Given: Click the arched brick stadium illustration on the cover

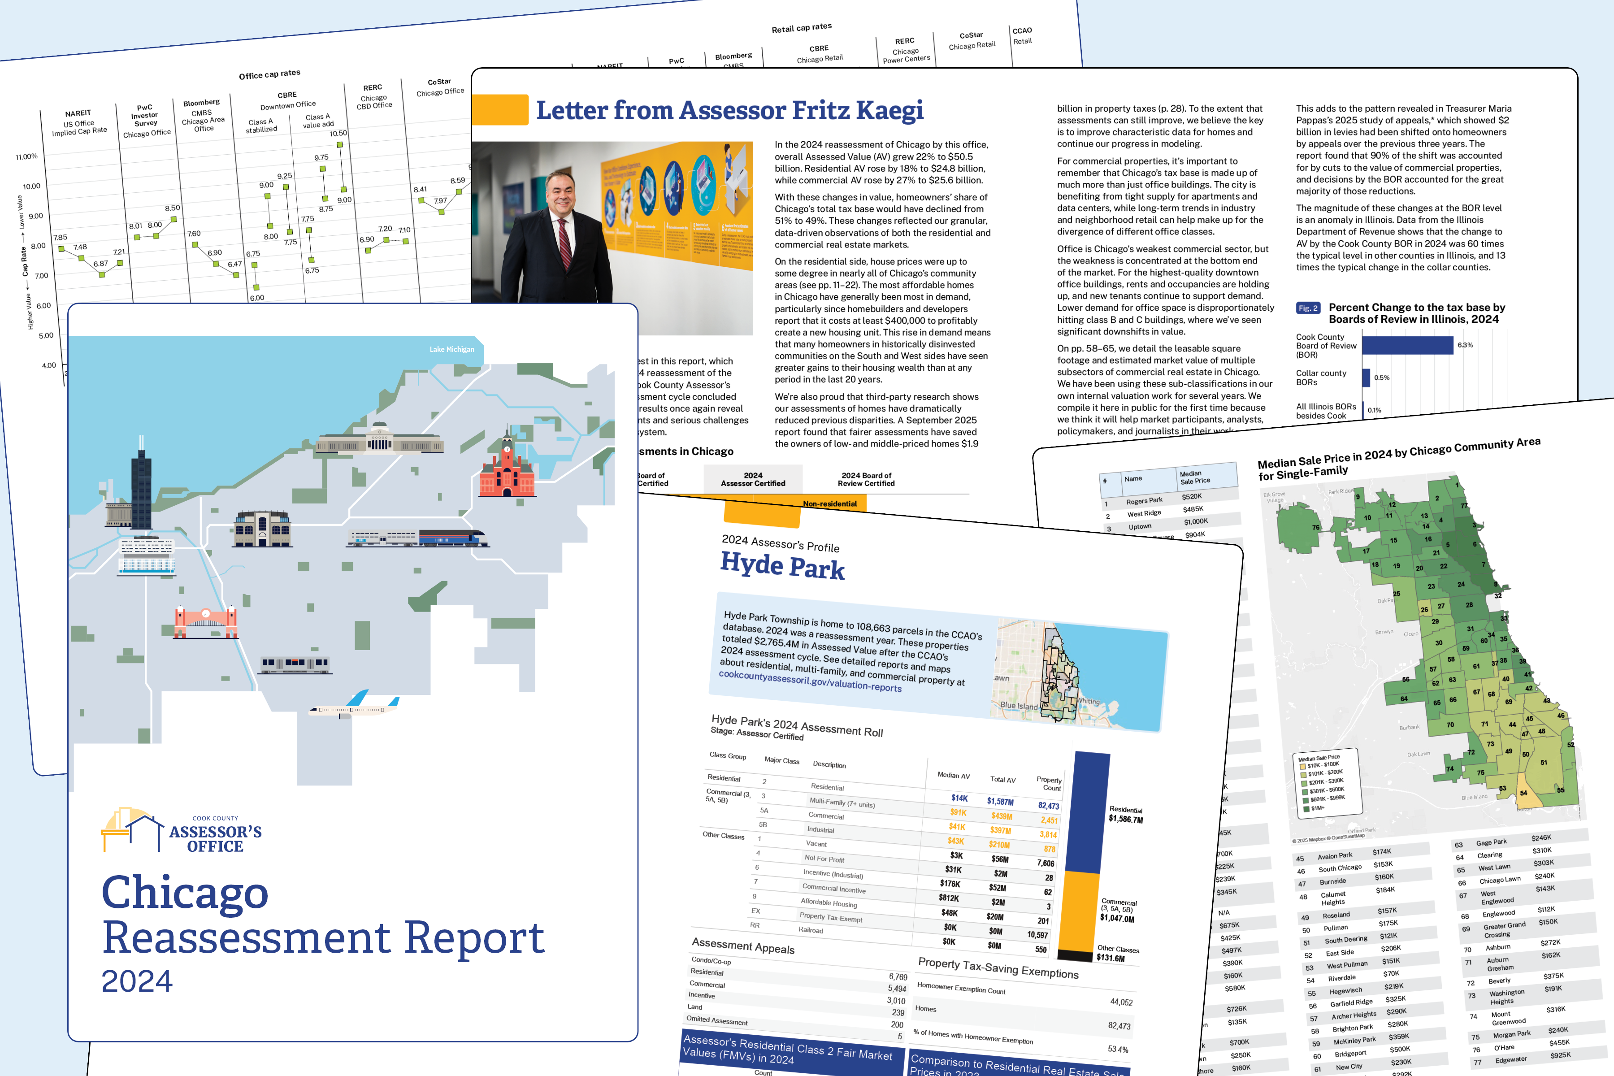Looking at the screenshot, I should click(263, 529).
